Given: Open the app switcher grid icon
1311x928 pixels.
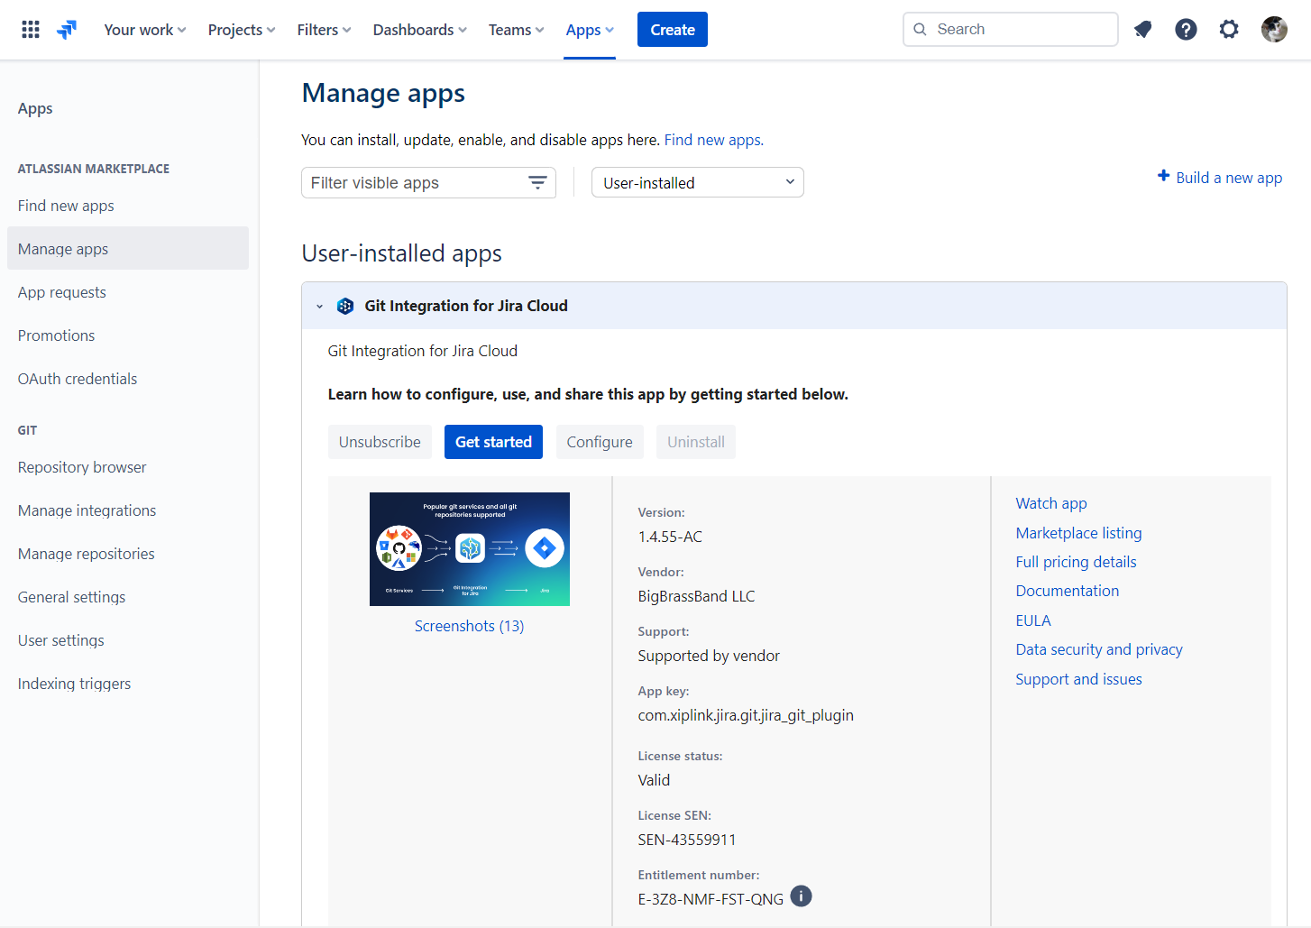Looking at the screenshot, I should [x=31, y=30].
